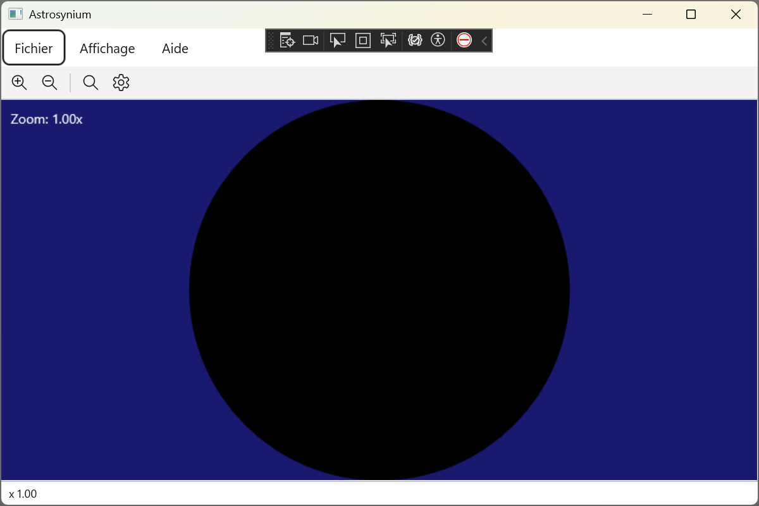Open settings via the gear icon
The image size is (759, 506).
click(x=121, y=82)
